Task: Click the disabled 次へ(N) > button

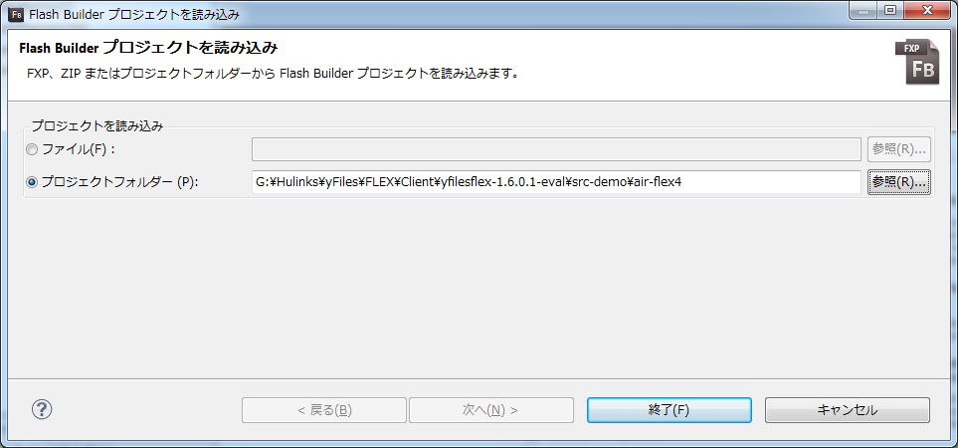Action: pos(491,410)
